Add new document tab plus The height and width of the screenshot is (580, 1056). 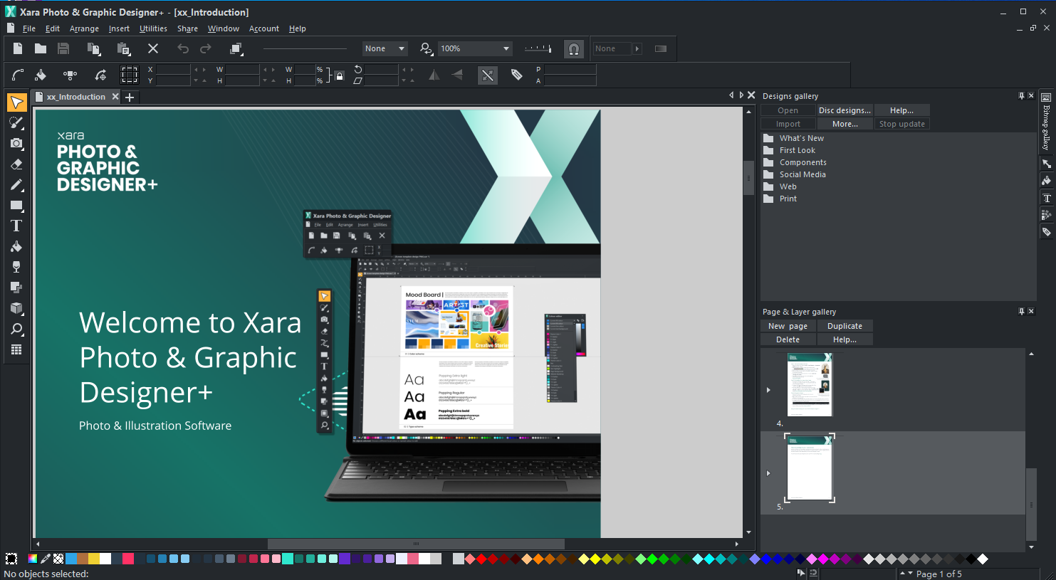pyautogui.click(x=130, y=97)
